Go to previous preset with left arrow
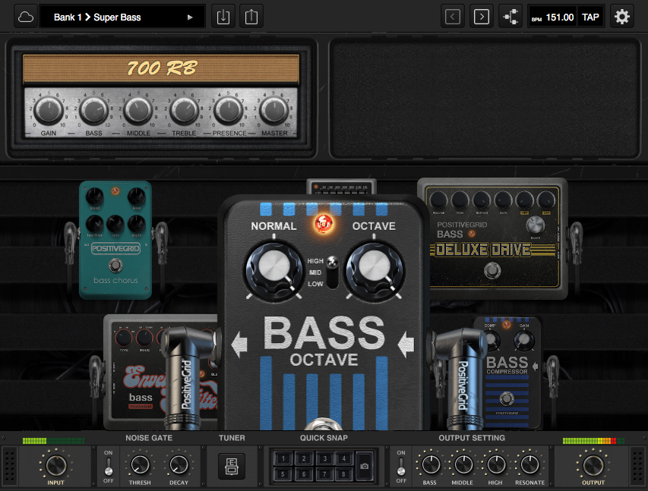The width and height of the screenshot is (648, 491). pos(452,15)
